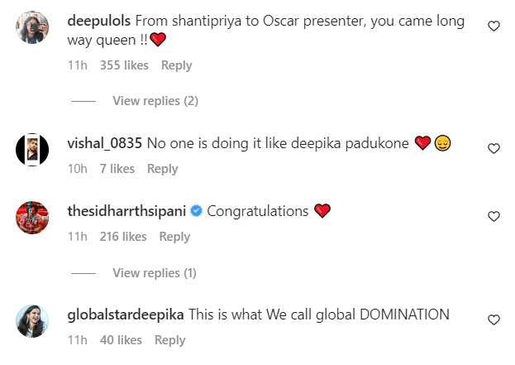Image resolution: width=515 pixels, height=365 pixels.
Task: Visit the deepulols username link
Action: (99, 21)
